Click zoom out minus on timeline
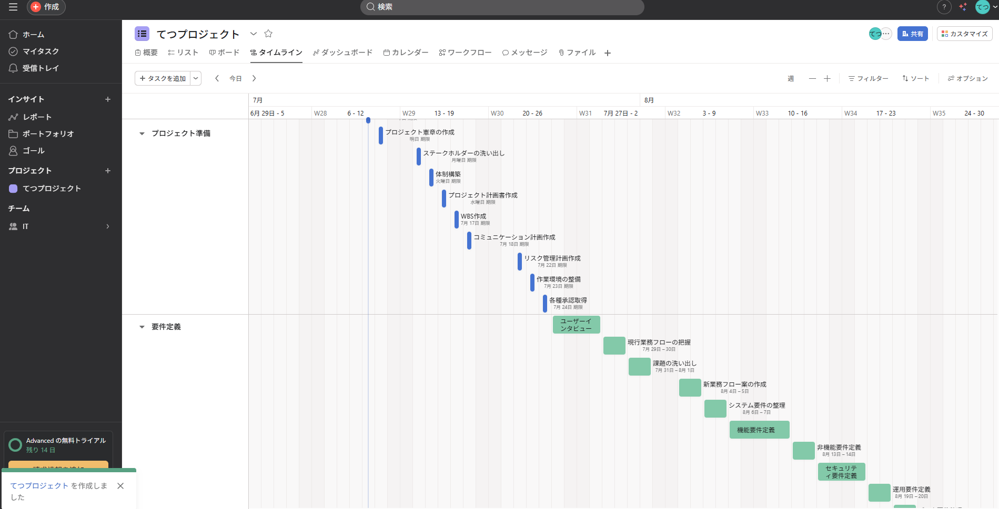The height and width of the screenshot is (509, 999). click(x=812, y=78)
